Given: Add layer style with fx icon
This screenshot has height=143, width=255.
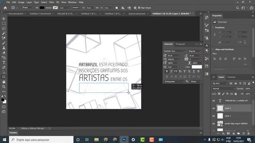Looking at the screenshot, I should 223,133.
